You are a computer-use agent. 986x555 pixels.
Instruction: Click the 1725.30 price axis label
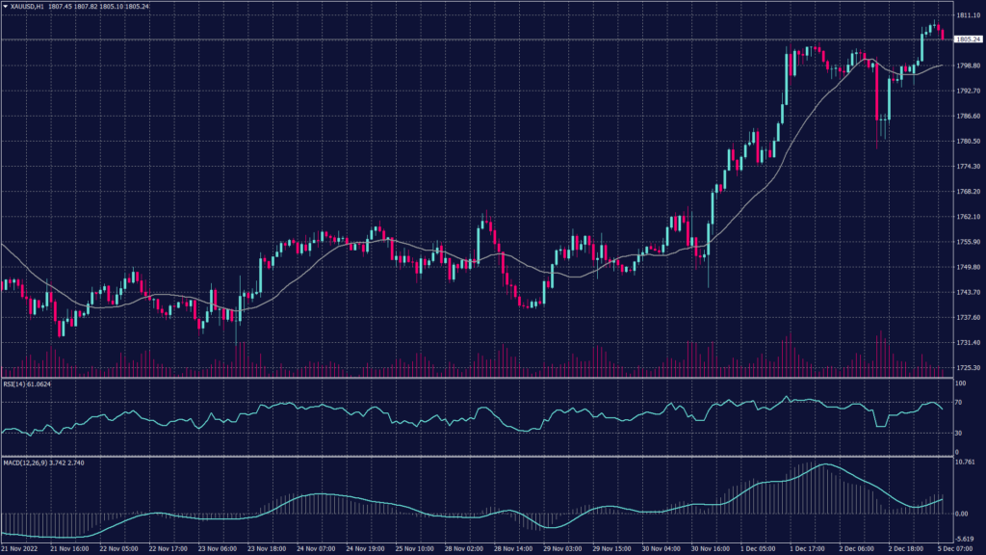[x=966, y=368]
